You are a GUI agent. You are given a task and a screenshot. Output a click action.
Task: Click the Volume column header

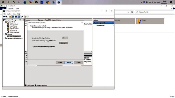pyautogui.click(x=31, y=20)
